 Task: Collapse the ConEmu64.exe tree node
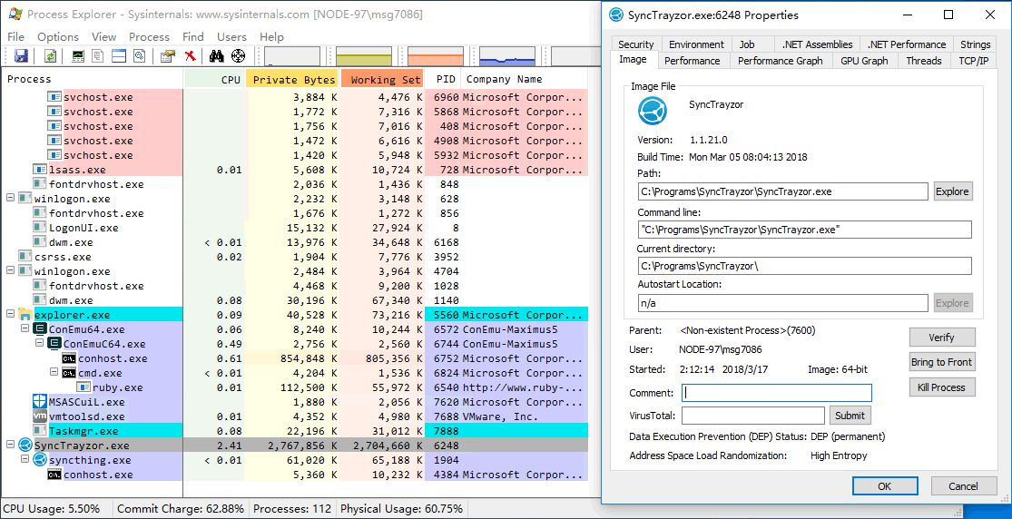tap(25, 329)
